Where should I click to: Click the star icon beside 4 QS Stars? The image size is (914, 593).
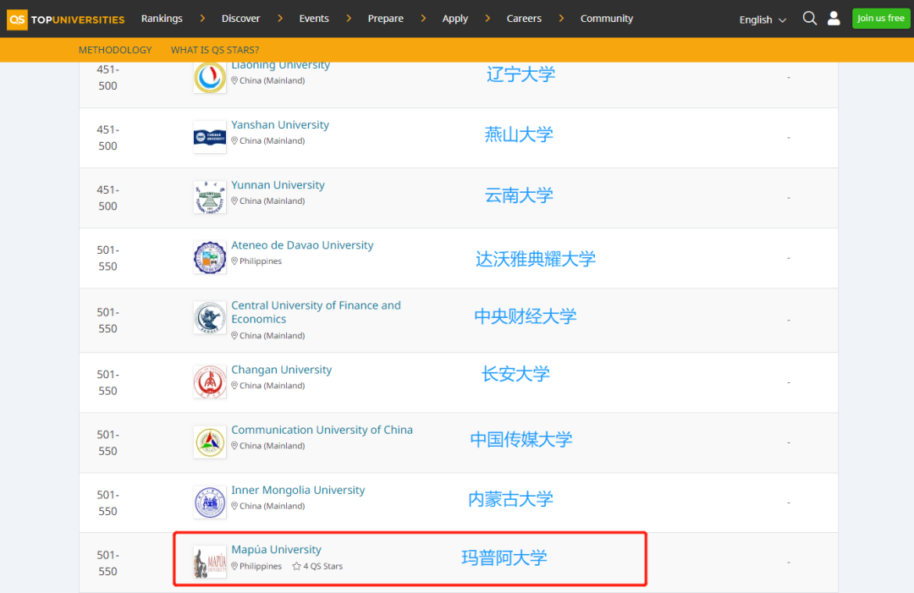pyautogui.click(x=296, y=566)
